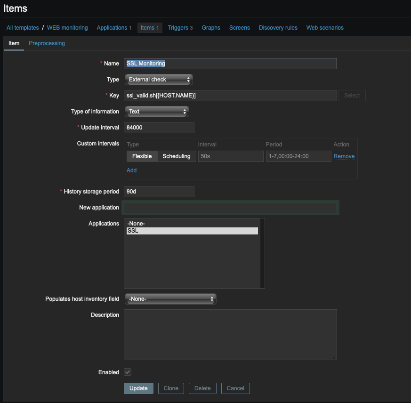
Task: Open the Triggers tab
Action: (x=180, y=28)
